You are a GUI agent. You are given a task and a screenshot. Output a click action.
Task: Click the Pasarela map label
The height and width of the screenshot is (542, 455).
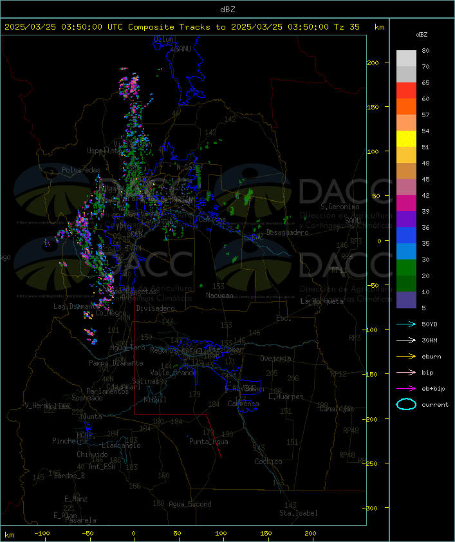point(80,520)
